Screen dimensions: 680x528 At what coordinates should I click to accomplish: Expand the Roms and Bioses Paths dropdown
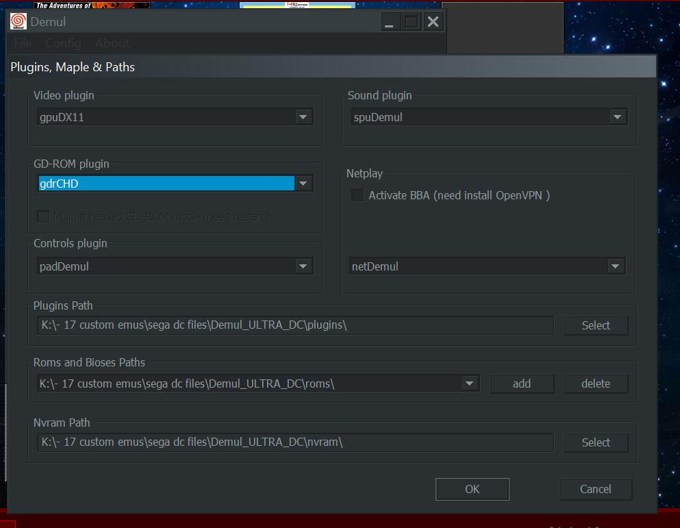click(258, 384)
